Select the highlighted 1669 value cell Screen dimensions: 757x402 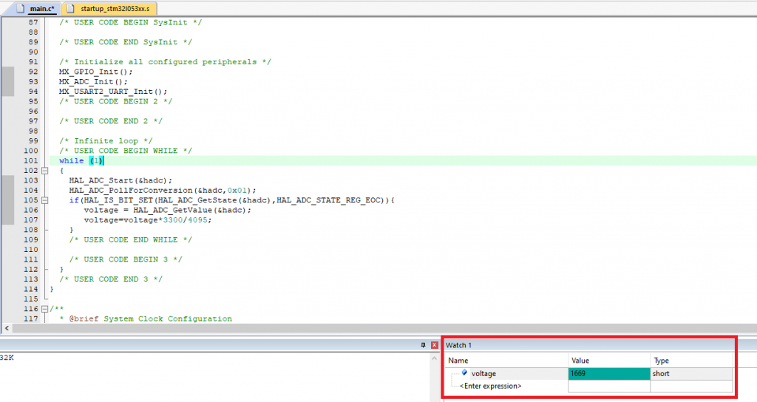[x=608, y=374]
